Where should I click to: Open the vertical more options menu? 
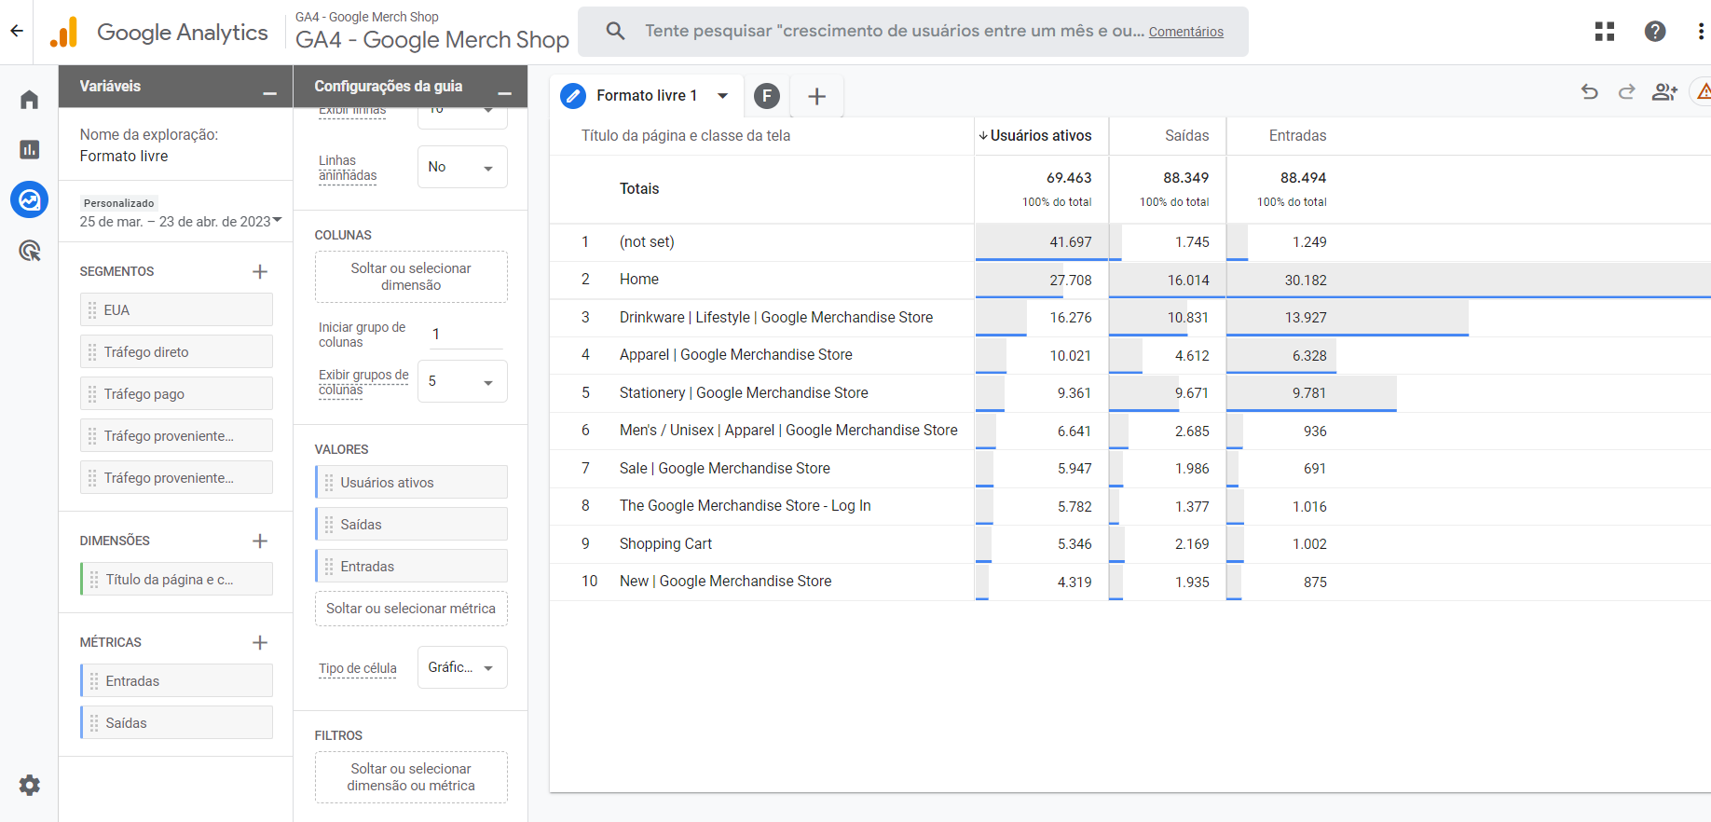[x=1701, y=32]
